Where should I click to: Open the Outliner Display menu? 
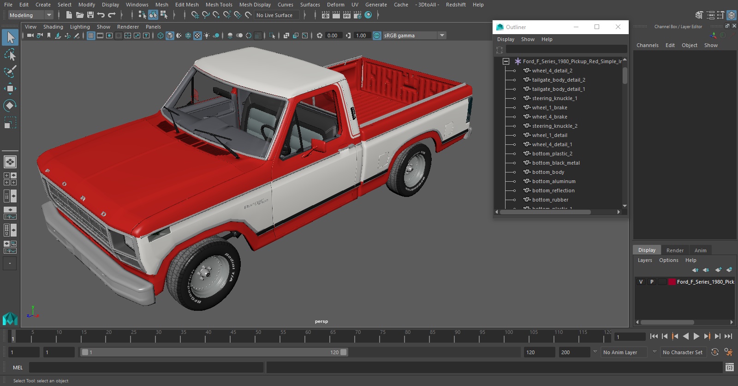click(x=506, y=39)
